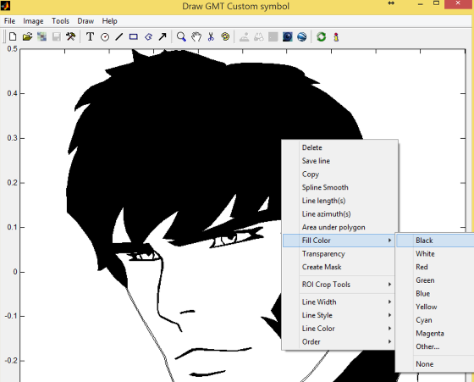This screenshot has width=474, height=382.
Task: Select the Text insertion tool
Action: point(90,37)
